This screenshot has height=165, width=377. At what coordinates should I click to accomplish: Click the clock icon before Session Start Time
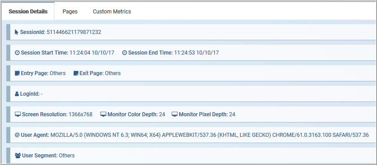click(x=17, y=53)
